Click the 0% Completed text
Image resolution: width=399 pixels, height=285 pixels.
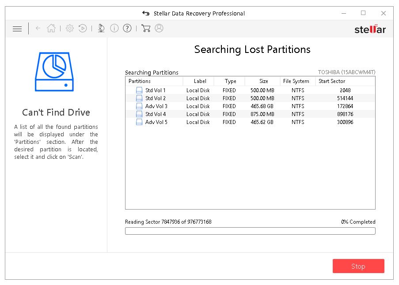[358, 222]
